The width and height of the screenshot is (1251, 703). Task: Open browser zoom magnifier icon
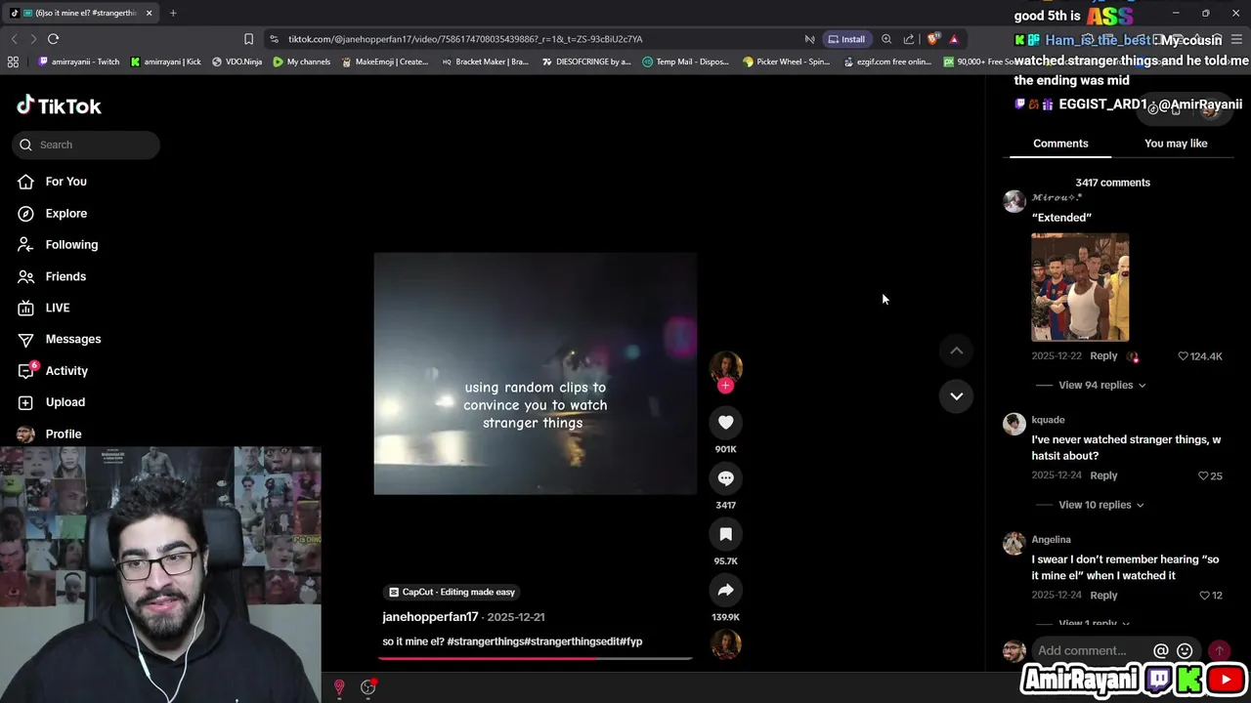coord(886,39)
